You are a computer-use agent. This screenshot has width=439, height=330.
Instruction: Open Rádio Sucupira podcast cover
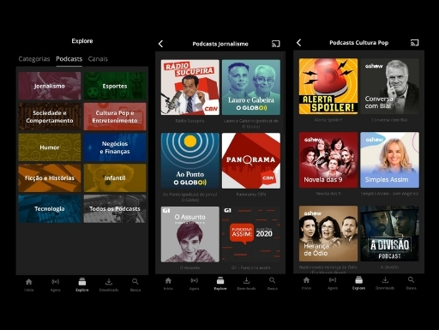click(x=190, y=87)
